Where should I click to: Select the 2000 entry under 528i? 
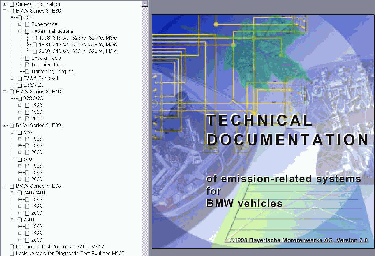(37, 152)
